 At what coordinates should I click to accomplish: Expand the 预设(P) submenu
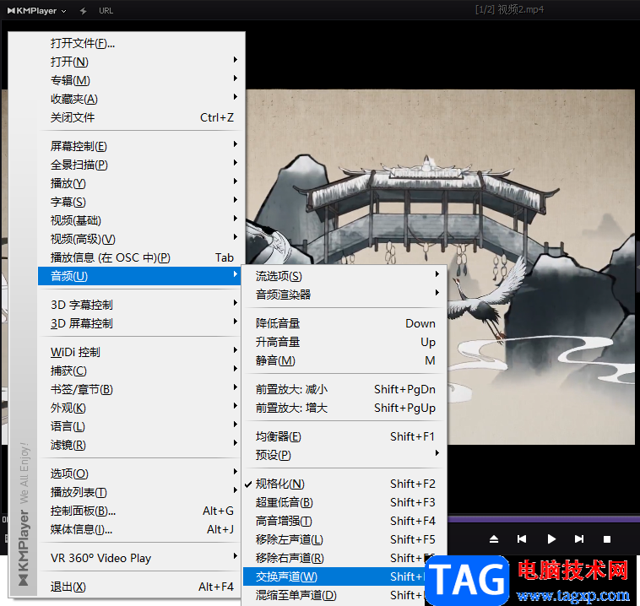coord(345,455)
